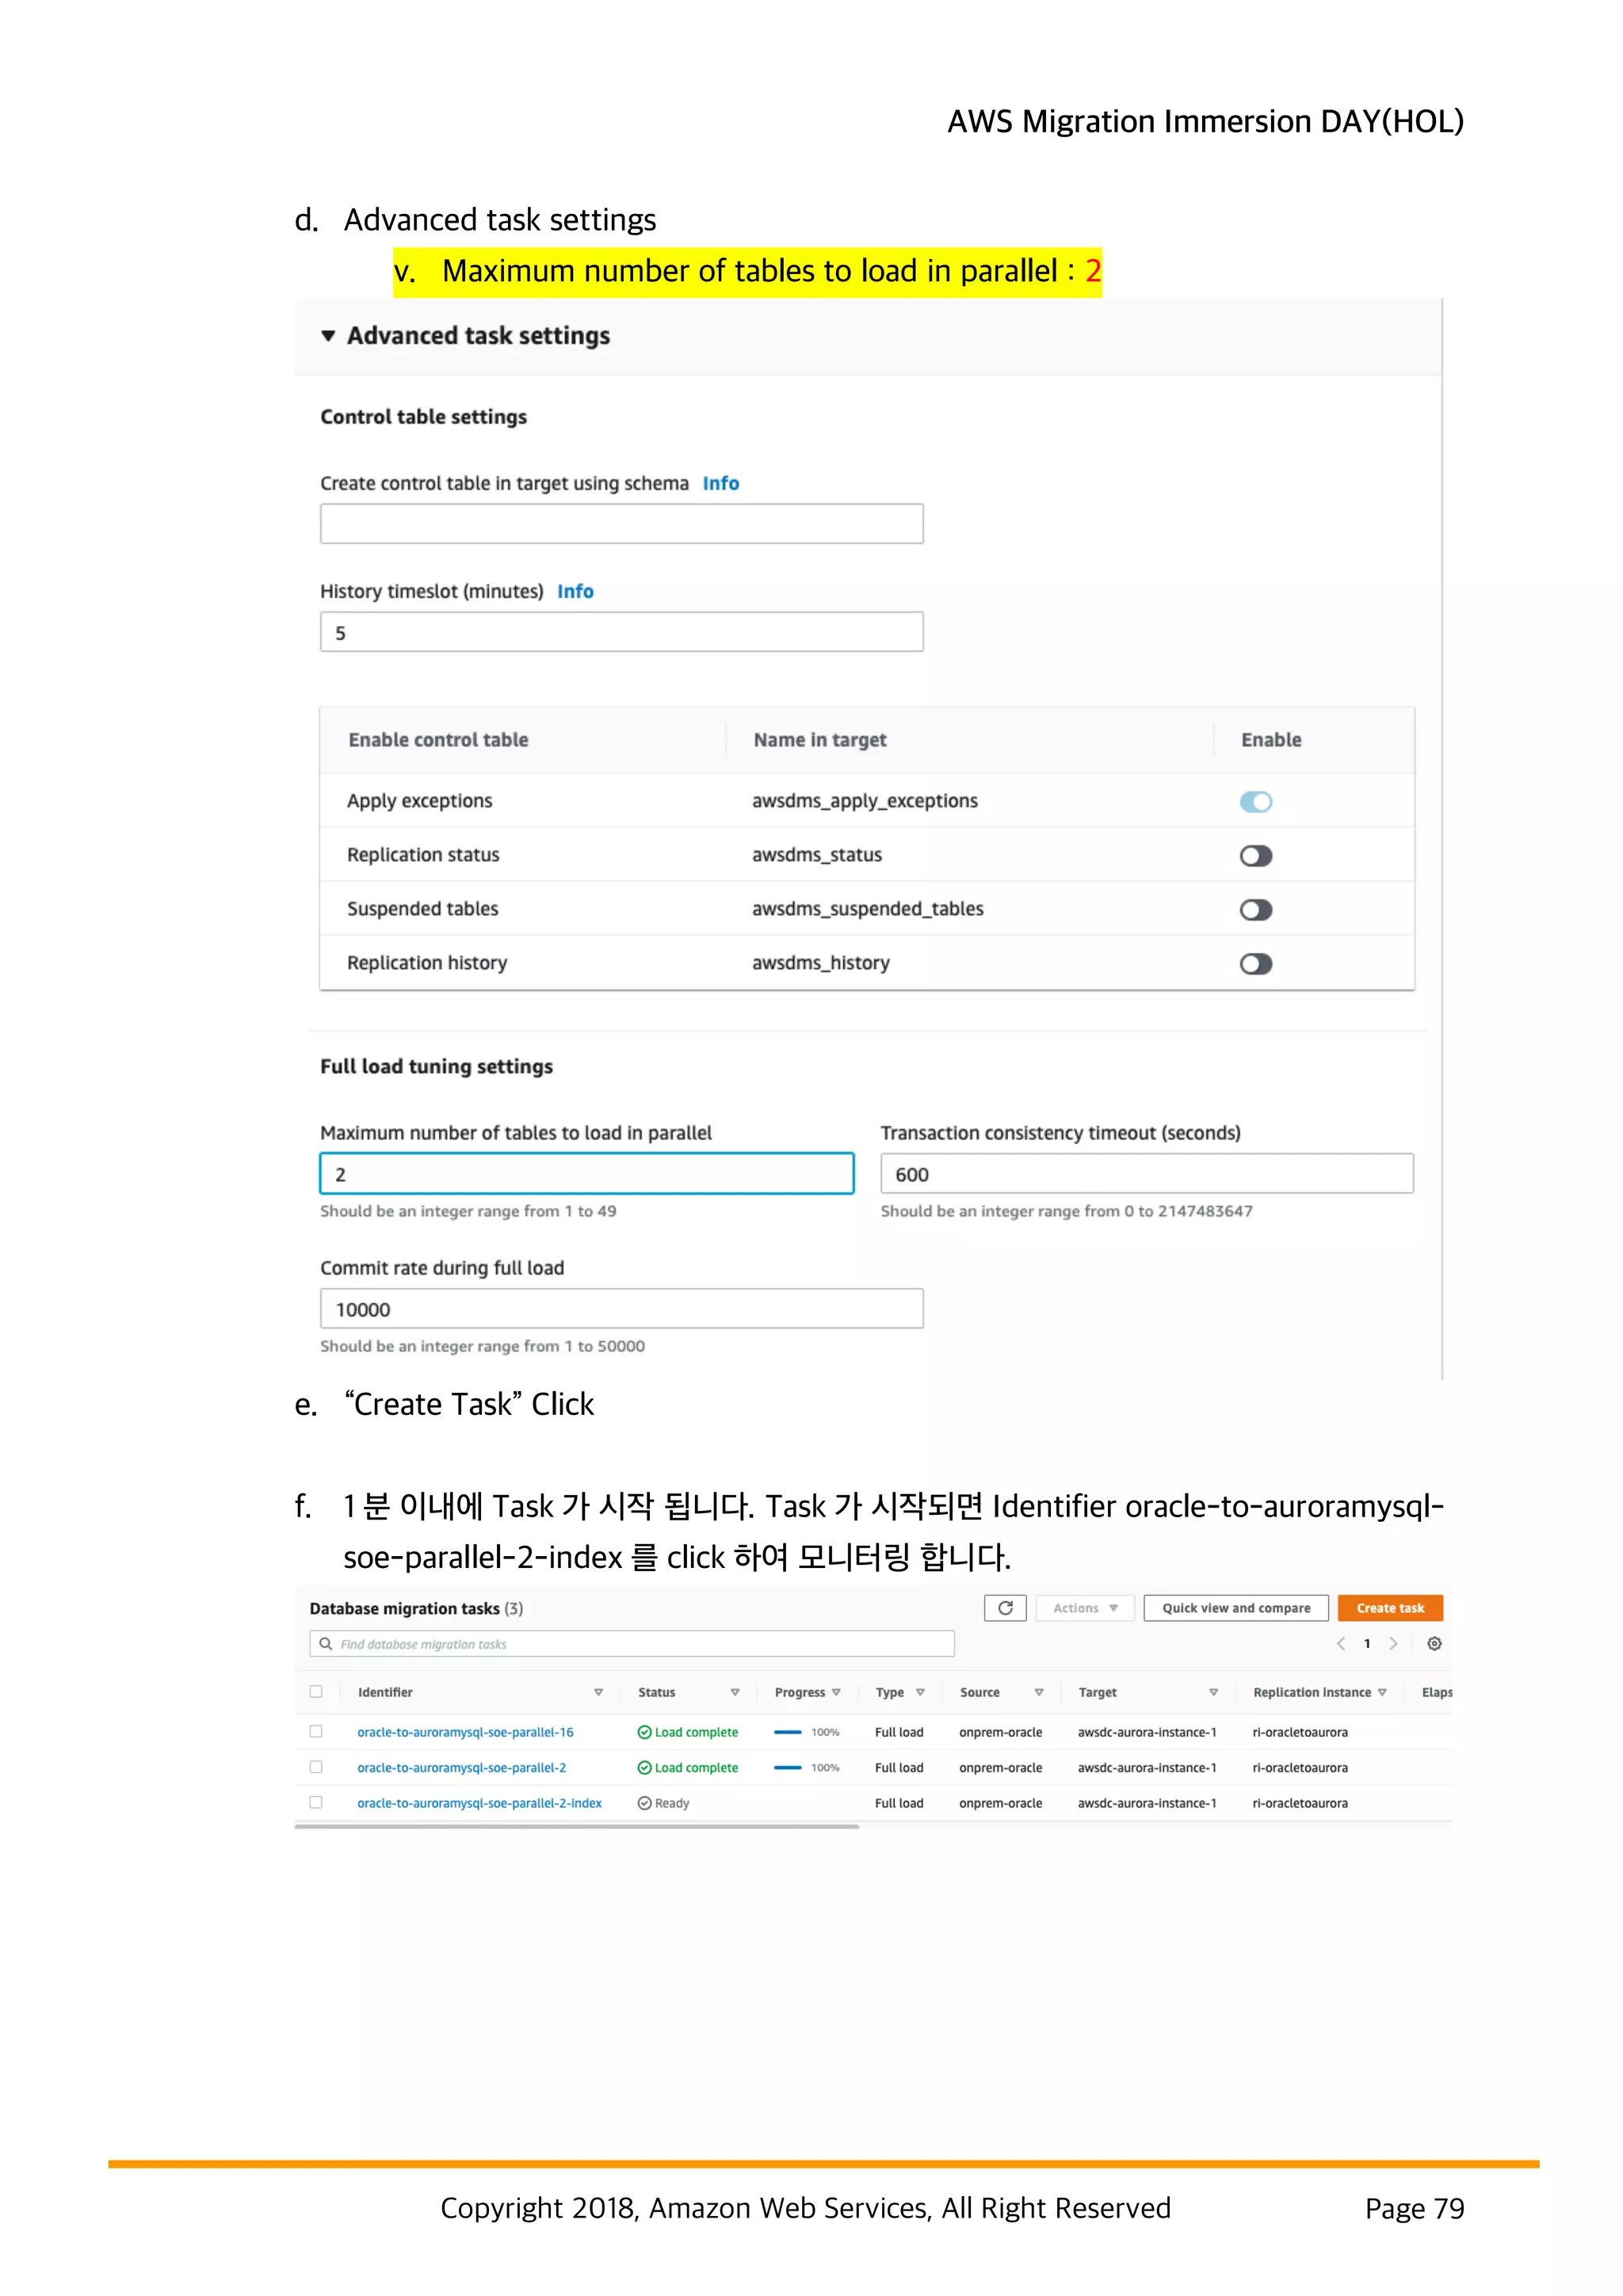
Task: Select the search magnifier icon
Action: click(x=325, y=1644)
